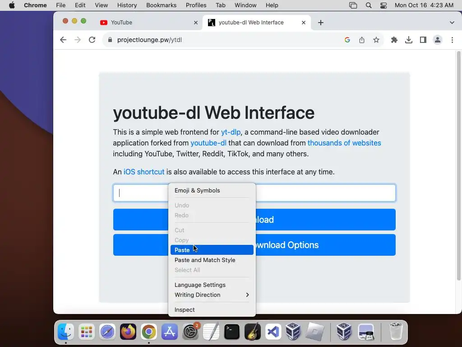Launch Firefox from the Dock

coord(128,332)
